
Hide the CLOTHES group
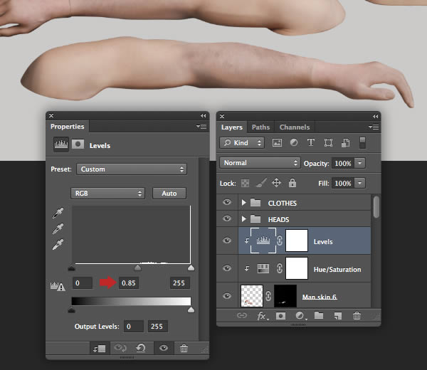227,202
